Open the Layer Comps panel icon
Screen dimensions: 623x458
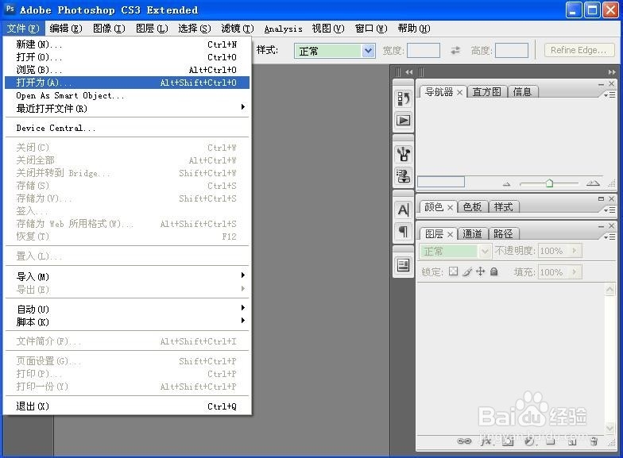(x=404, y=265)
